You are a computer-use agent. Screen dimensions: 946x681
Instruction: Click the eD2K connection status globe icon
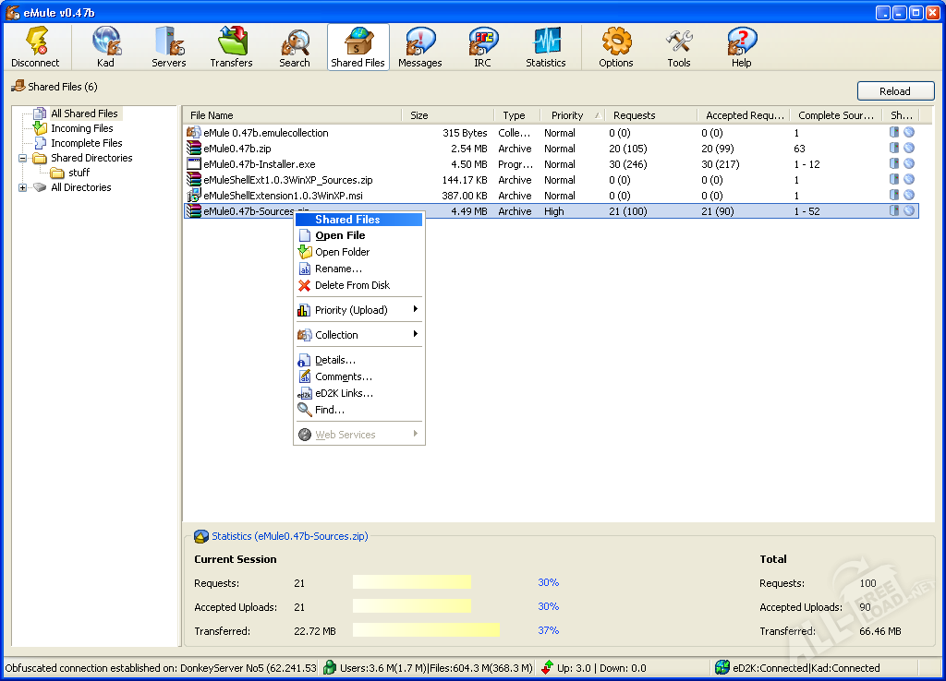(x=722, y=667)
